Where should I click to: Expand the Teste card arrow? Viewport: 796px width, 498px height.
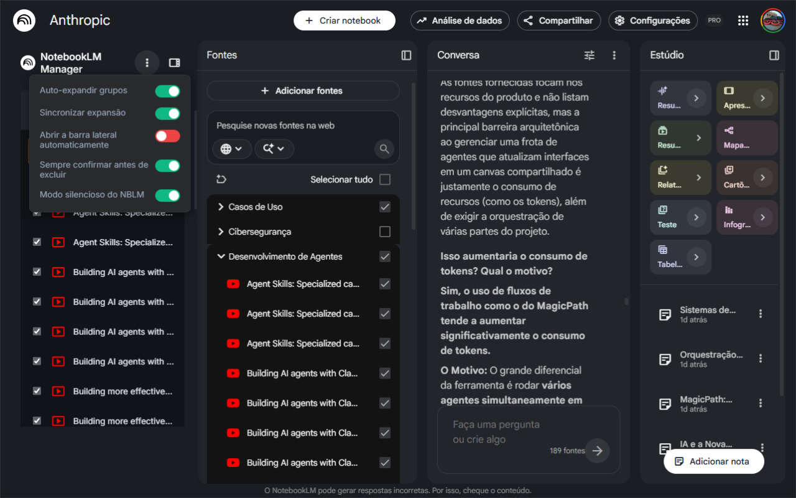tap(696, 217)
